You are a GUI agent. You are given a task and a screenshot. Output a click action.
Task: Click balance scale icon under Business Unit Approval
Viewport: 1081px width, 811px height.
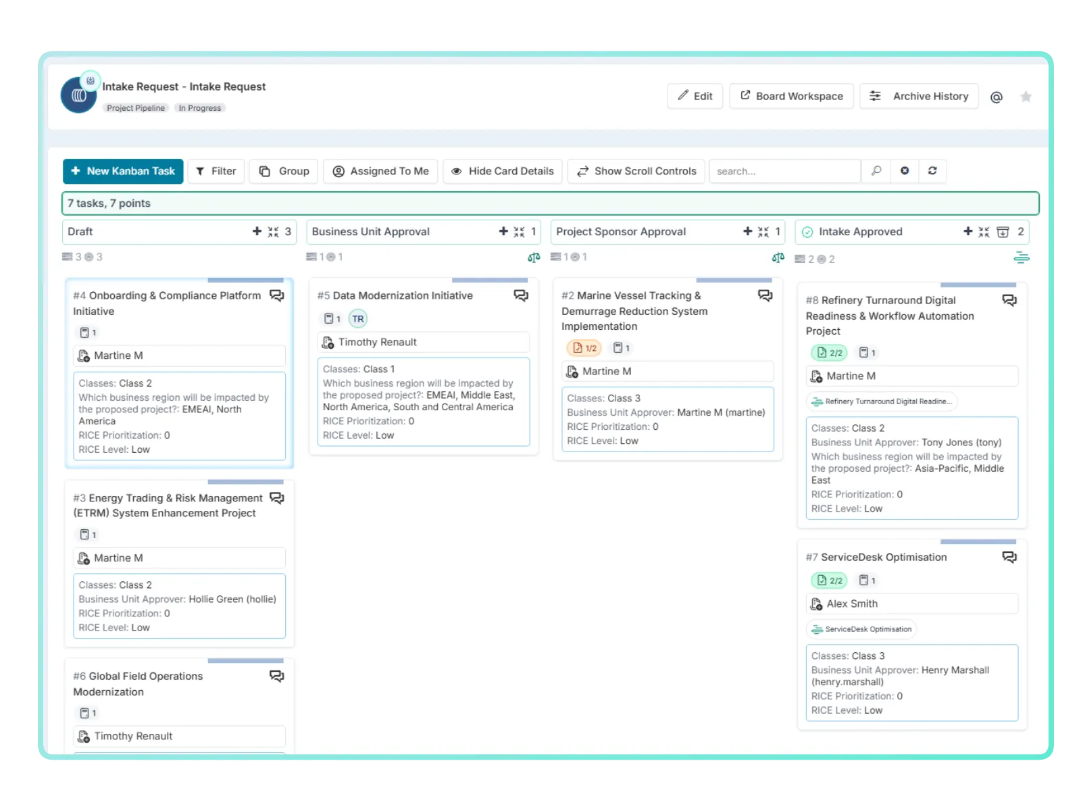tap(534, 257)
